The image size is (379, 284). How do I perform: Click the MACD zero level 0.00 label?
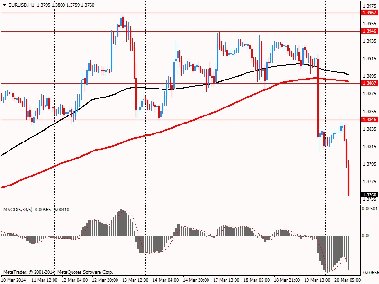coord(366,236)
